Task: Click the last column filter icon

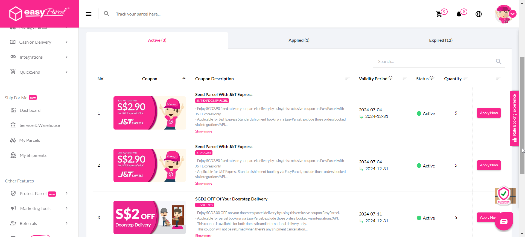Action: pos(498,78)
